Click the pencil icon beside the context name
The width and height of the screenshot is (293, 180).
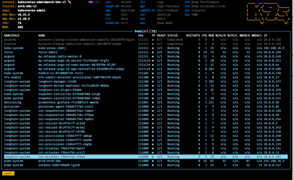coord(70,2)
